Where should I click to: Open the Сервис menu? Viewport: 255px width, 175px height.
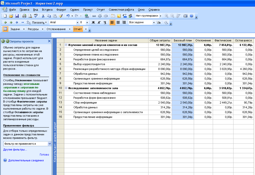75,10
